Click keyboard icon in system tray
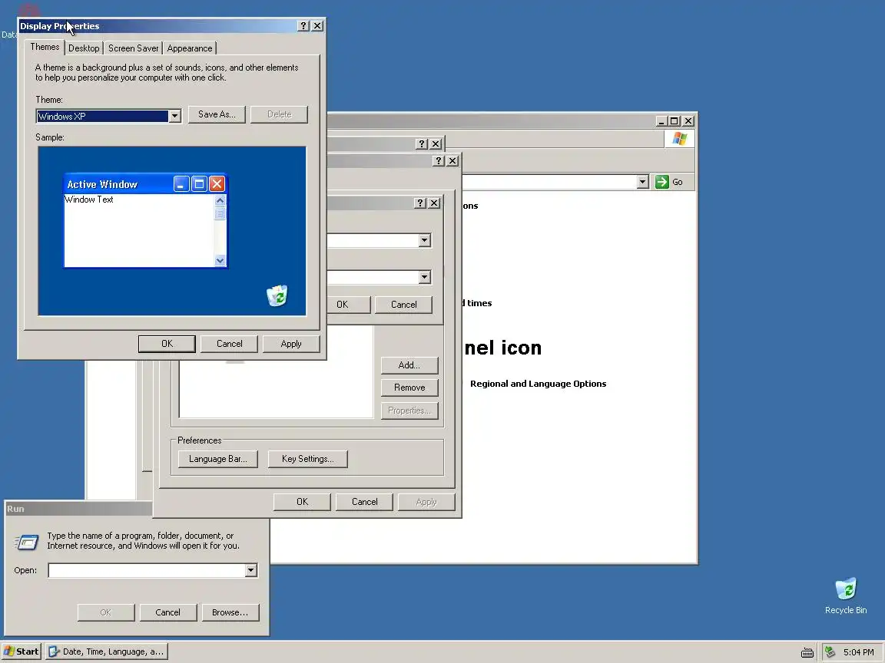The width and height of the screenshot is (885, 663). pos(807,653)
